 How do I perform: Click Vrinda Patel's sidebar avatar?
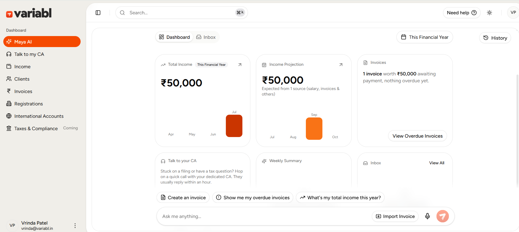point(12,225)
